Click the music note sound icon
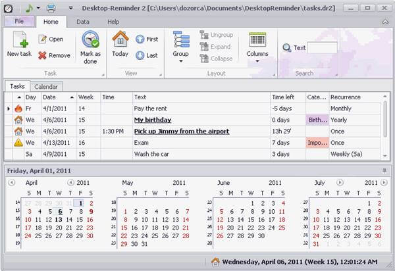 point(29,9)
